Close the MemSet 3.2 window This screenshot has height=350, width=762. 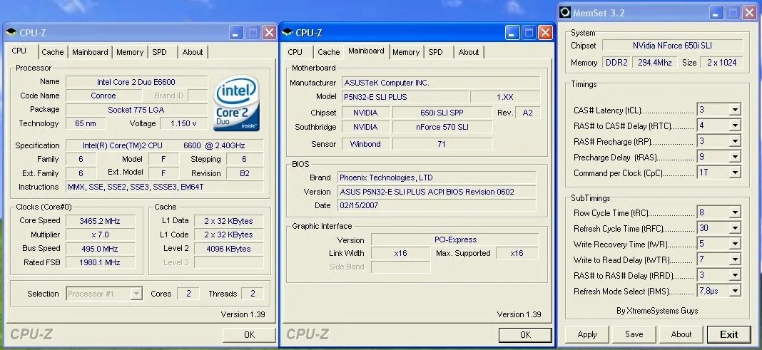point(750,13)
